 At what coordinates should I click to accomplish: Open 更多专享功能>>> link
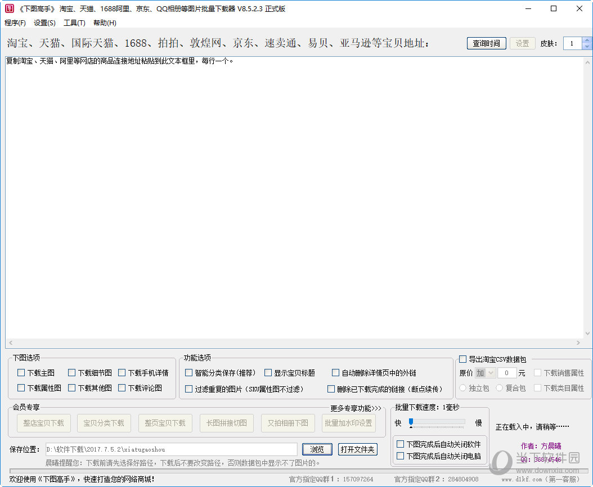tap(356, 408)
